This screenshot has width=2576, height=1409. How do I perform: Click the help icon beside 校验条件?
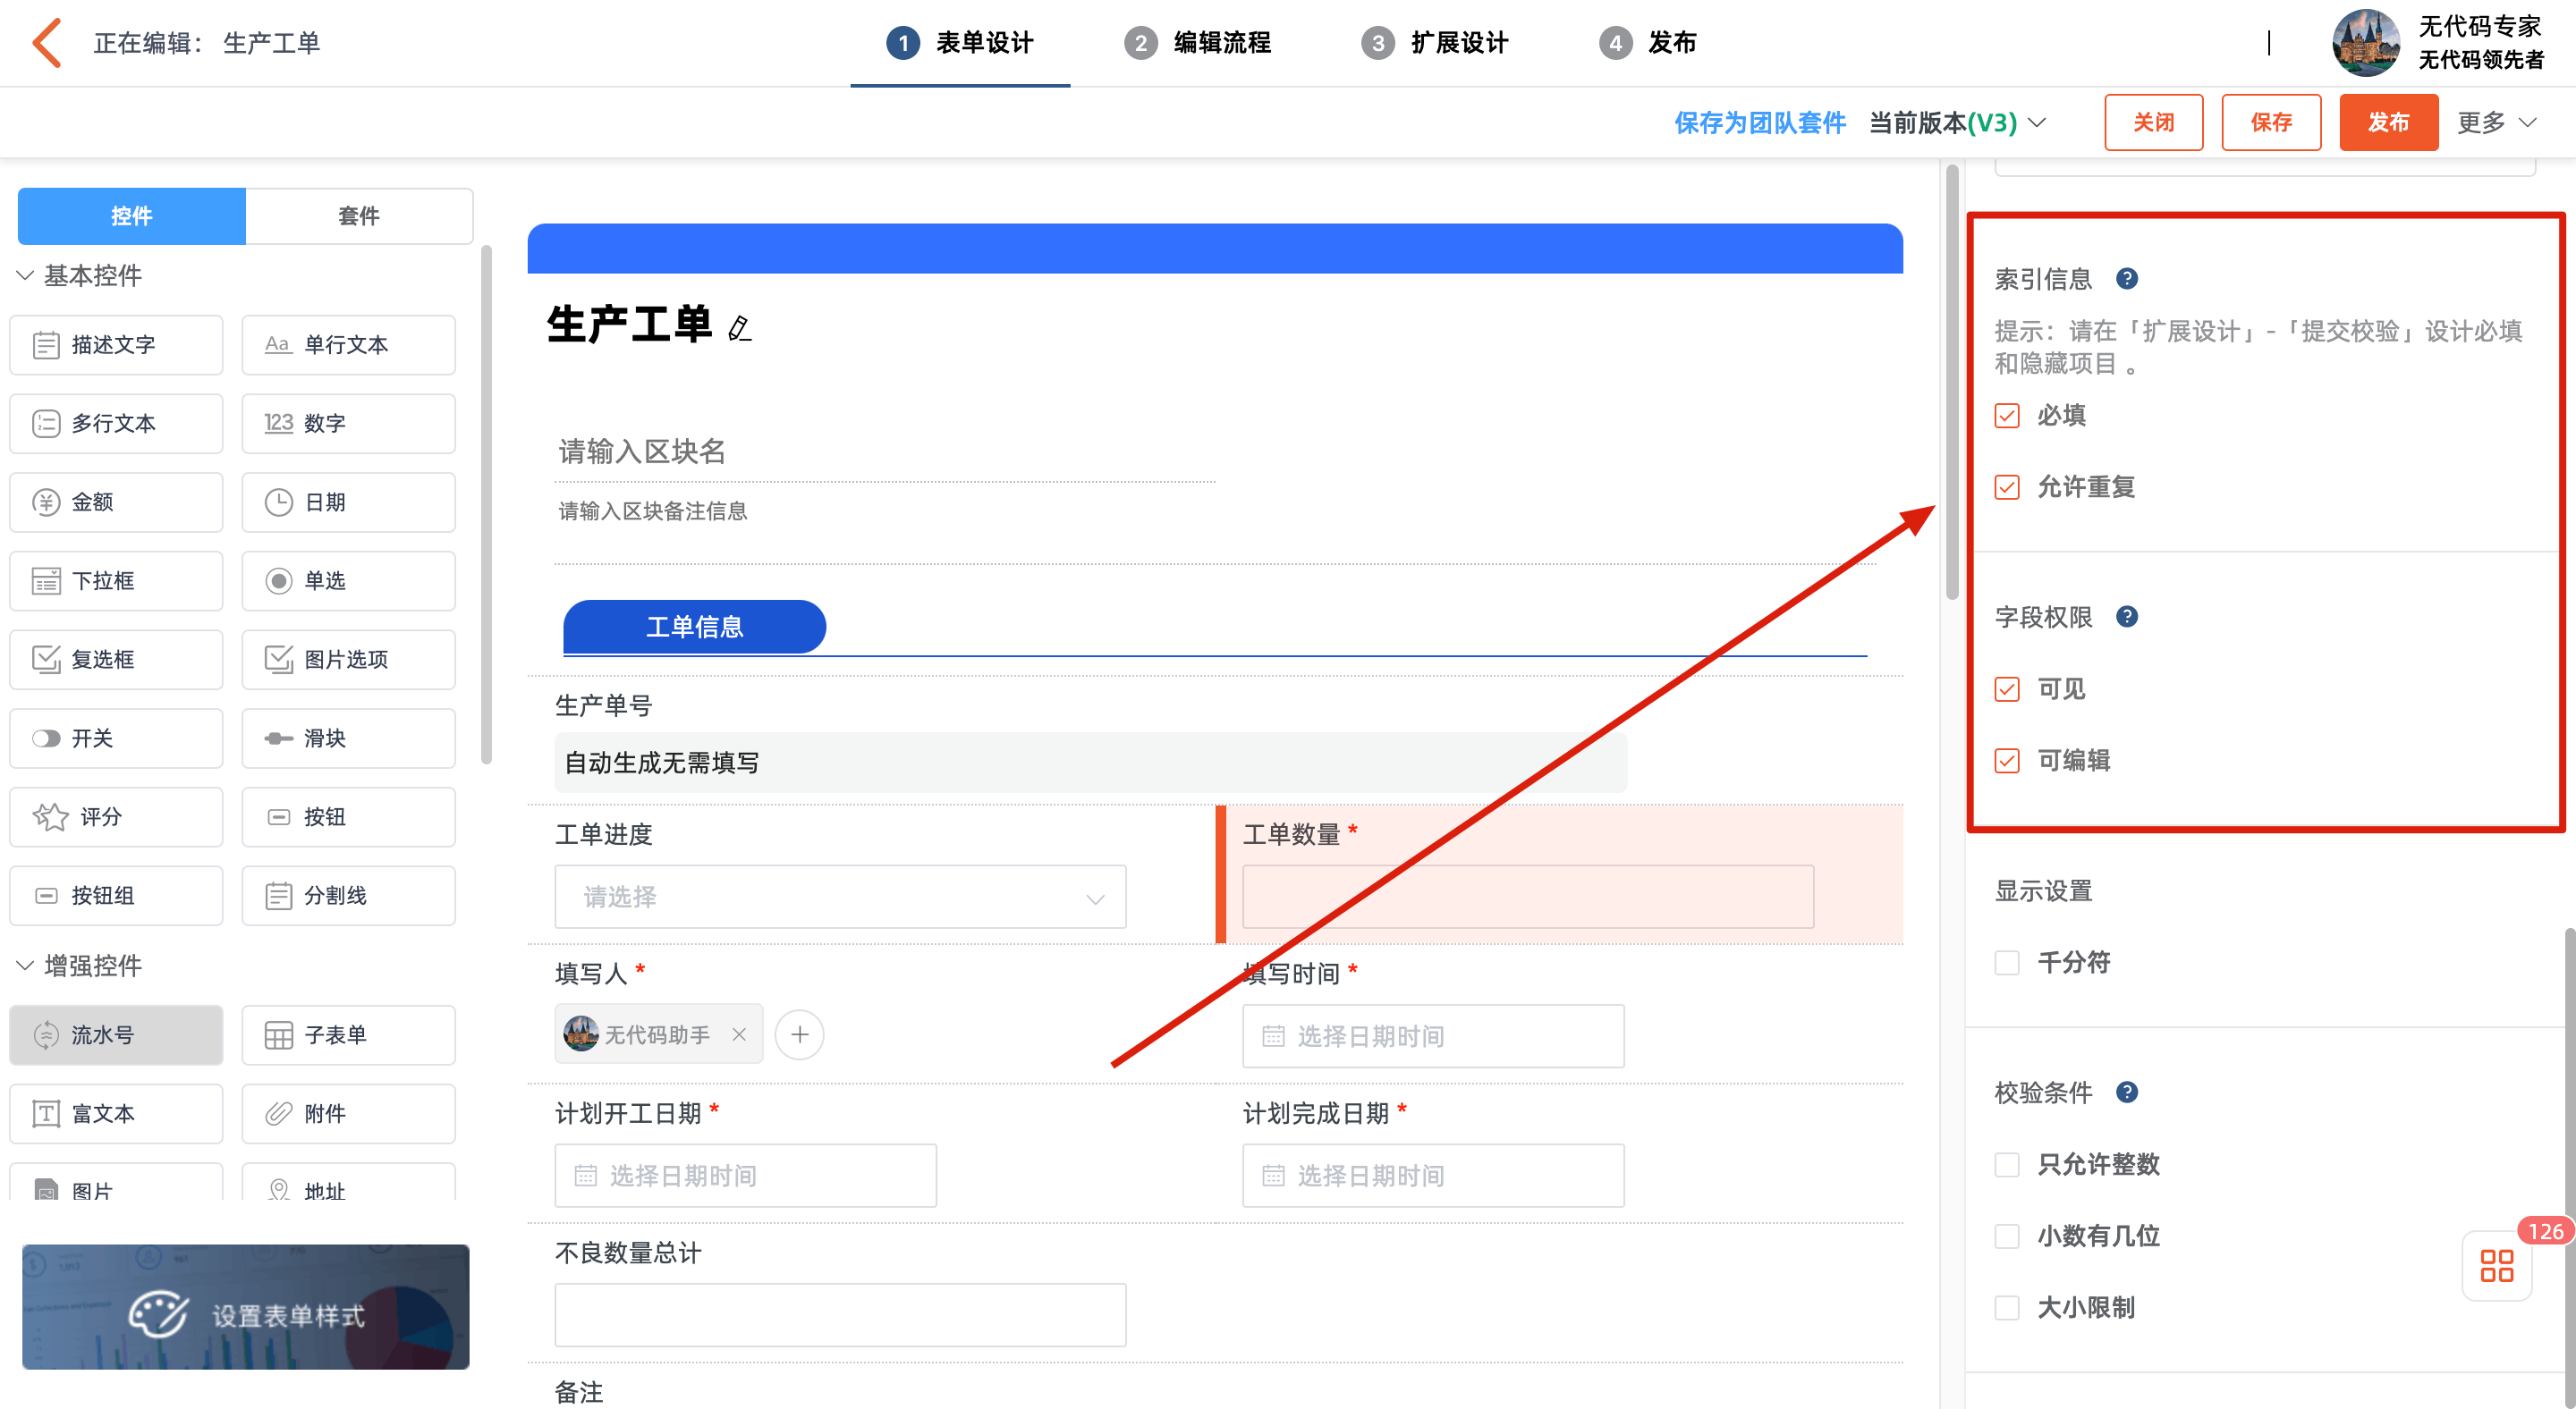point(2126,1092)
